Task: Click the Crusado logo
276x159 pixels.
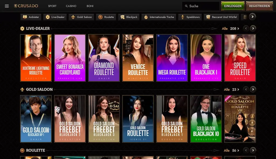Action: click(26, 6)
